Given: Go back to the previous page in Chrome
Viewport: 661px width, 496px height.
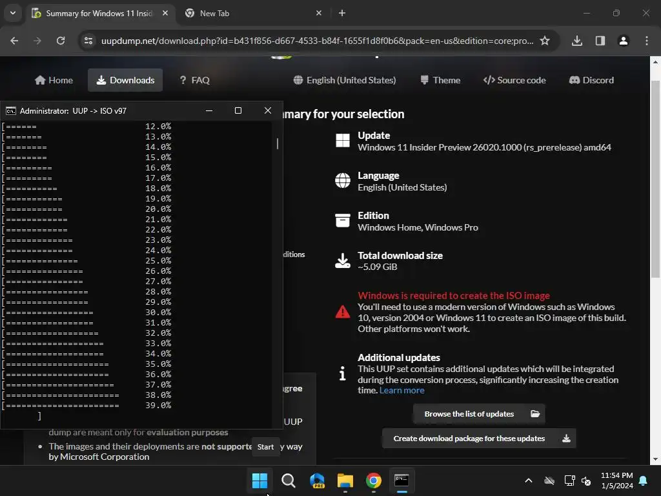Looking at the screenshot, I should coord(14,41).
